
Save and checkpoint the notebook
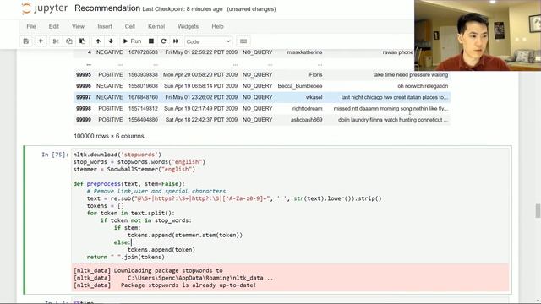pos(26,41)
